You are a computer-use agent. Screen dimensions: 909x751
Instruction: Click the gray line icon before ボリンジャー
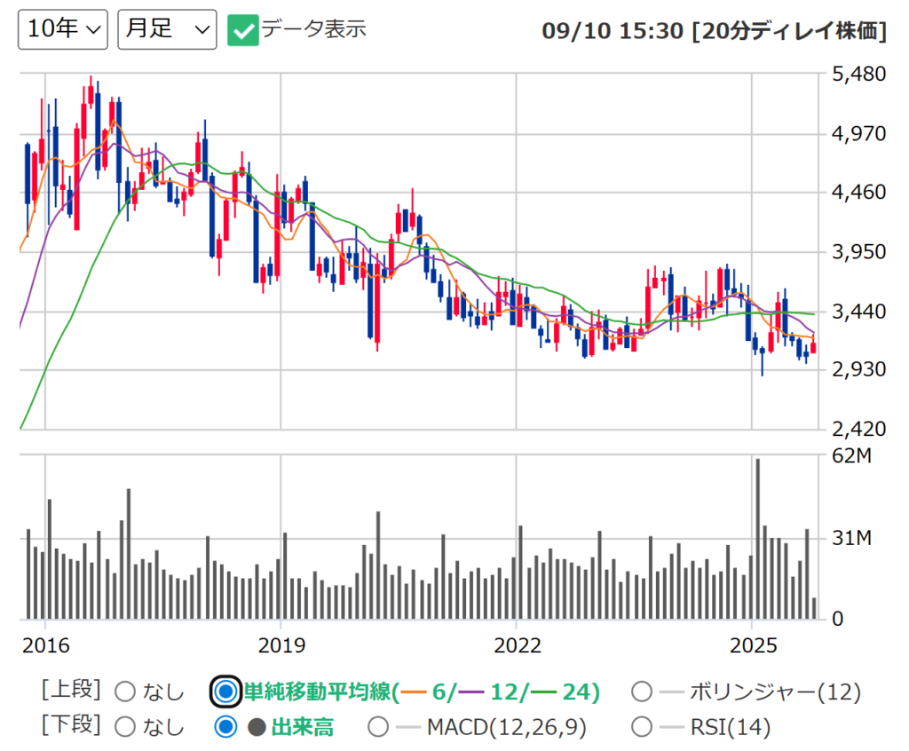pos(673,692)
